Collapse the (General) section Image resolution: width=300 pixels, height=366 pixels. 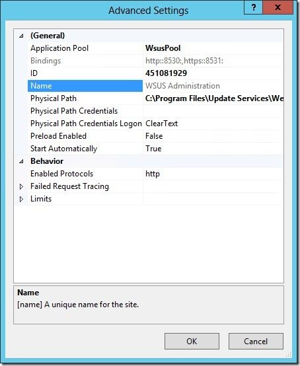(21, 36)
